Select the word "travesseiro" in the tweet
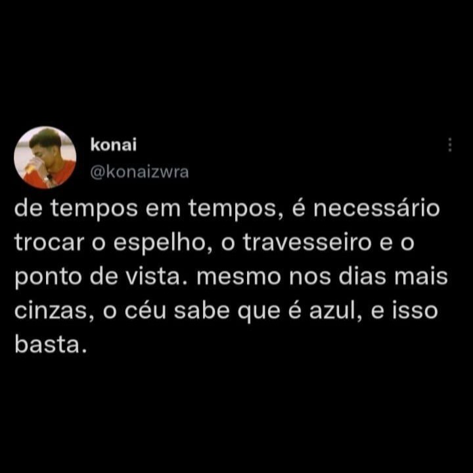The width and height of the screenshot is (473, 473). pos(307,243)
